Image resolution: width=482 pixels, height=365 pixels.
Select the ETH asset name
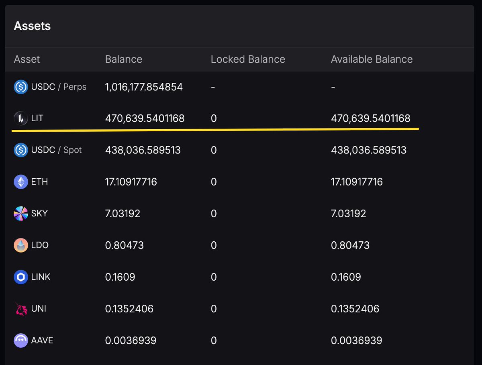tap(39, 182)
